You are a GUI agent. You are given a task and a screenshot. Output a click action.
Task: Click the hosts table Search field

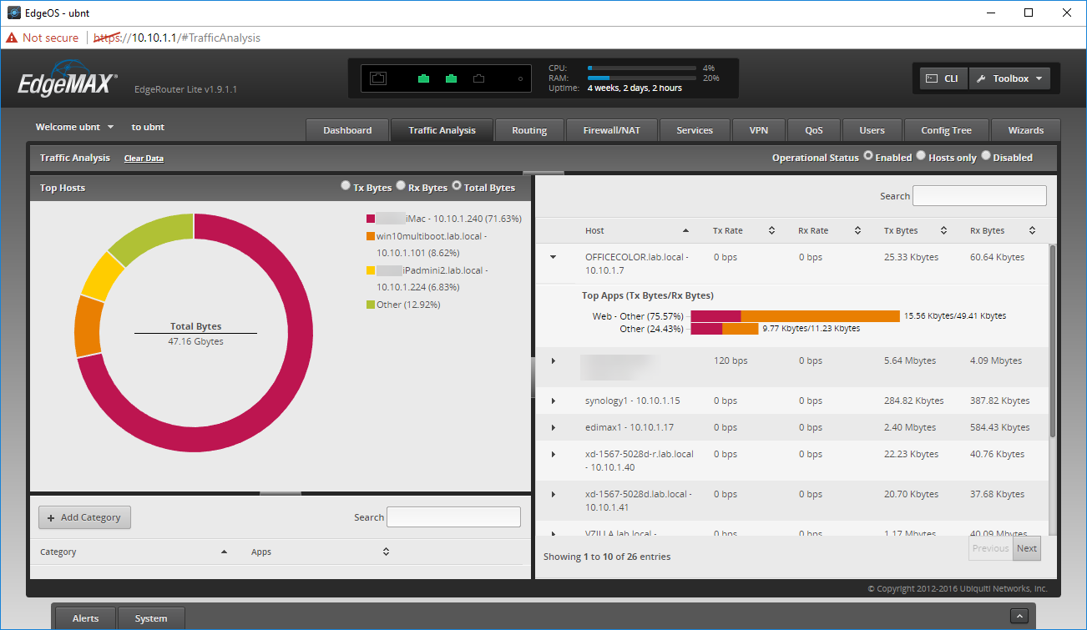tap(979, 196)
